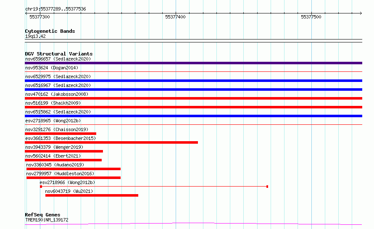The height and width of the screenshot is (229, 374).
Task: Select the 19q13.42 band label
Action: click(35, 36)
